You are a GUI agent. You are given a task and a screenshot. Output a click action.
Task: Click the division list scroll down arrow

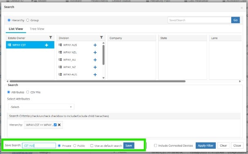tap(103, 78)
